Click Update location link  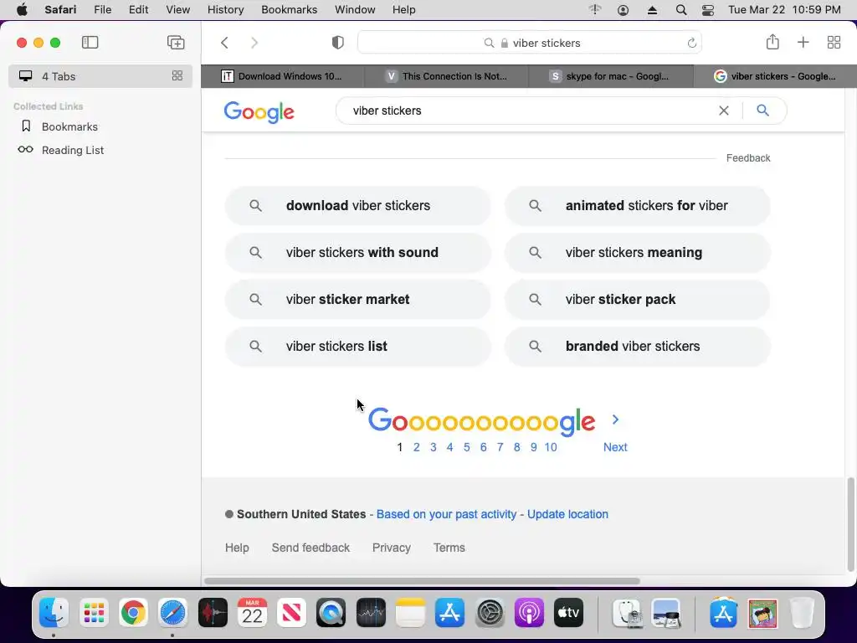tap(567, 515)
